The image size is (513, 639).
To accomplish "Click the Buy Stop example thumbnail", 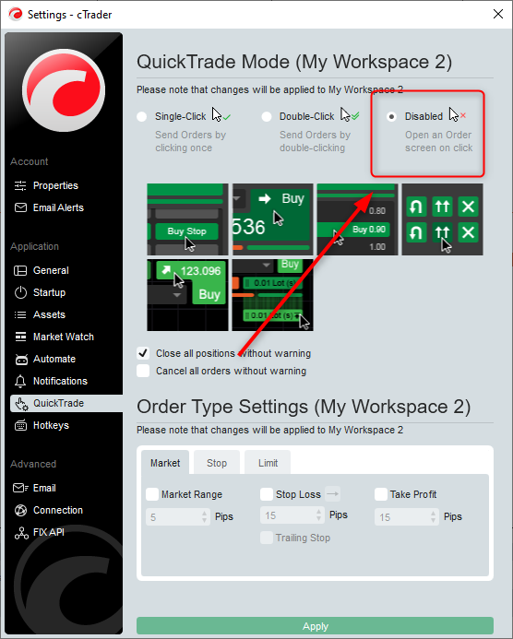I will pos(187,219).
